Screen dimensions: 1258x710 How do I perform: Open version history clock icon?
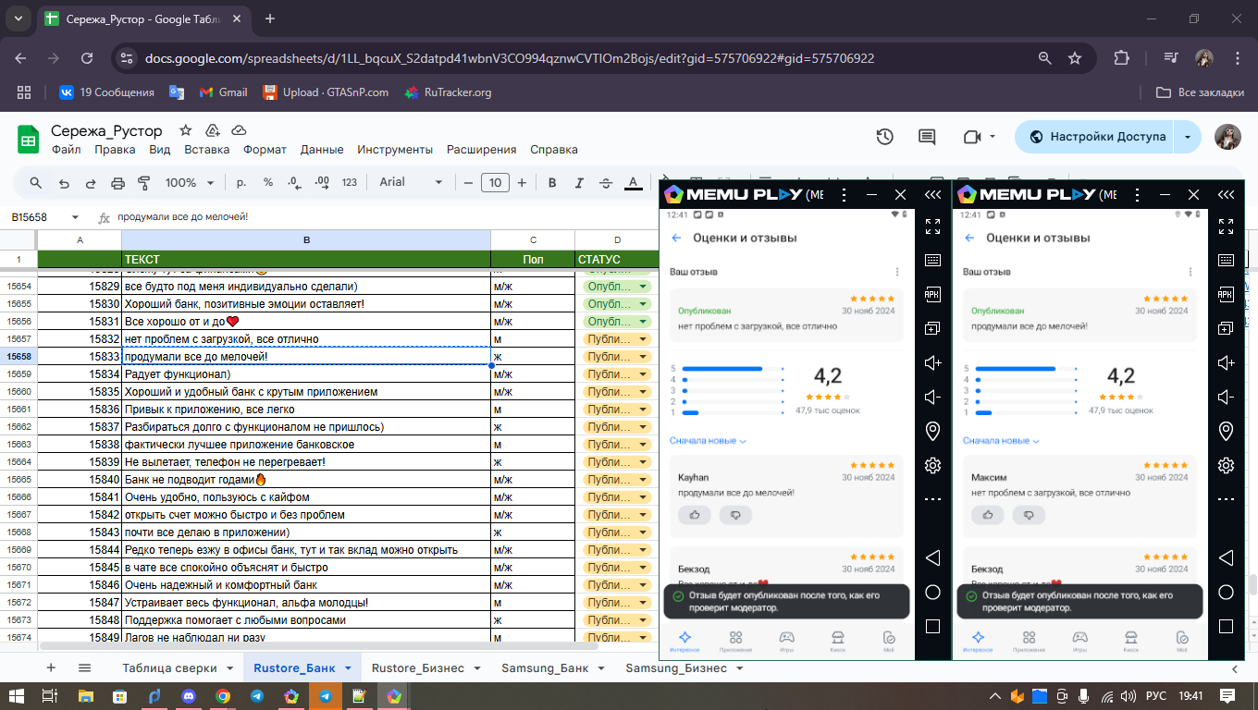click(884, 137)
